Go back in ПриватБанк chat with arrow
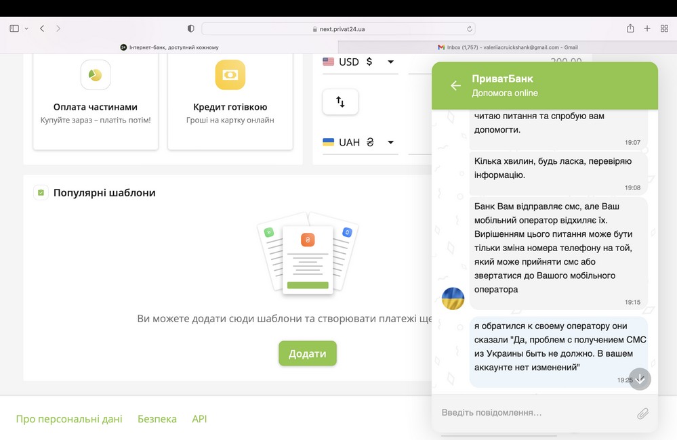The height and width of the screenshot is (440, 677). (455, 85)
